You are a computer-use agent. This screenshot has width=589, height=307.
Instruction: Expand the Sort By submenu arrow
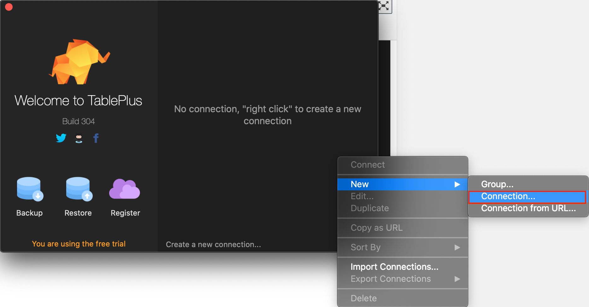pyautogui.click(x=457, y=247)
